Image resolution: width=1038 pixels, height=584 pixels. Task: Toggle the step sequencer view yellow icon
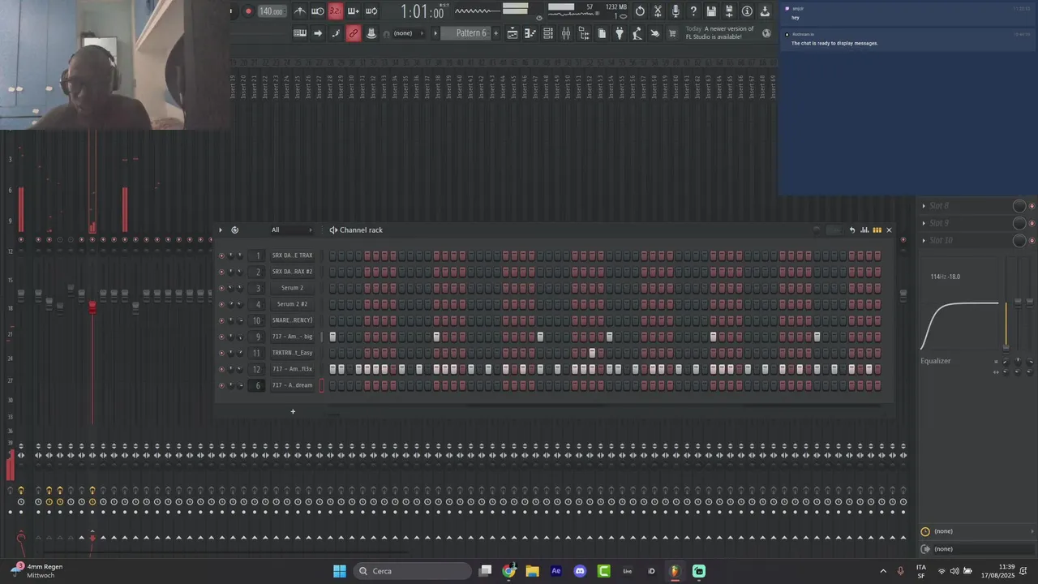877,230
